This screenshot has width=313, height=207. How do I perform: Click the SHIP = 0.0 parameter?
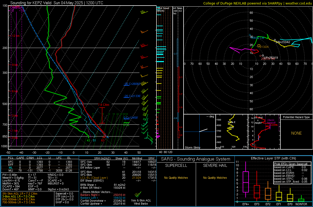(62, 202)
